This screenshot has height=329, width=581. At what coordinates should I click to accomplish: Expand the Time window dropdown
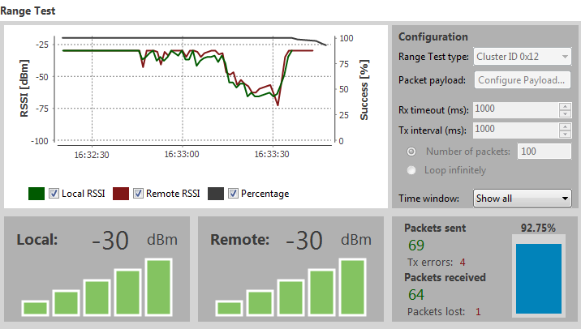pos(523,198)
